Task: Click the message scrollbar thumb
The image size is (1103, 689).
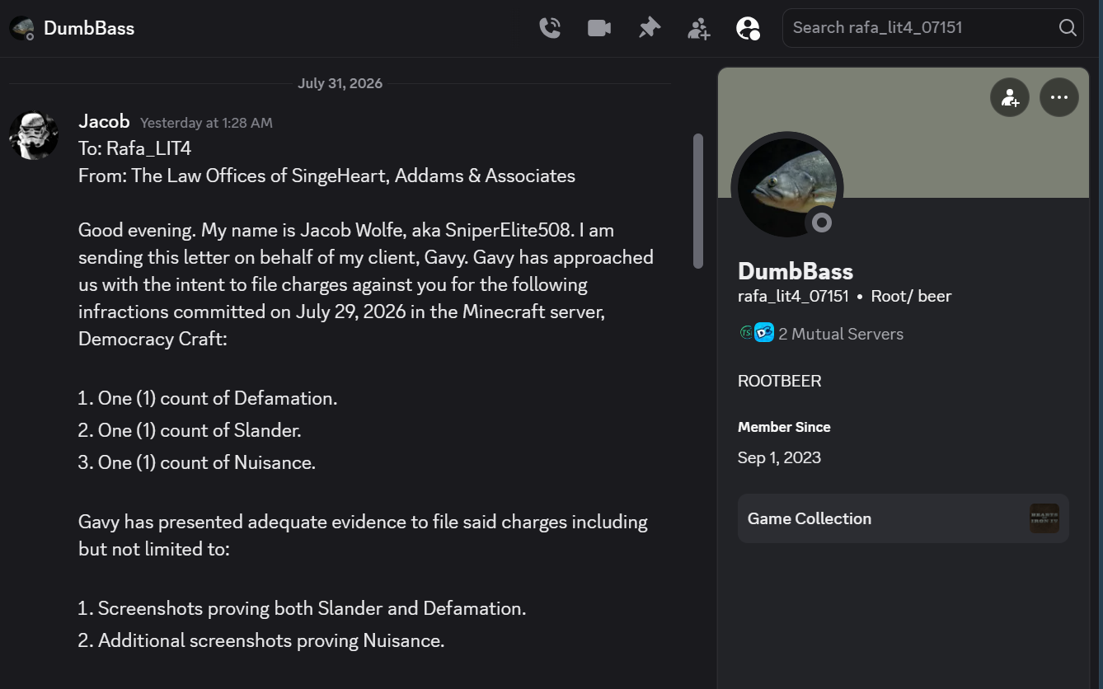Action: (x=698, y=200)
